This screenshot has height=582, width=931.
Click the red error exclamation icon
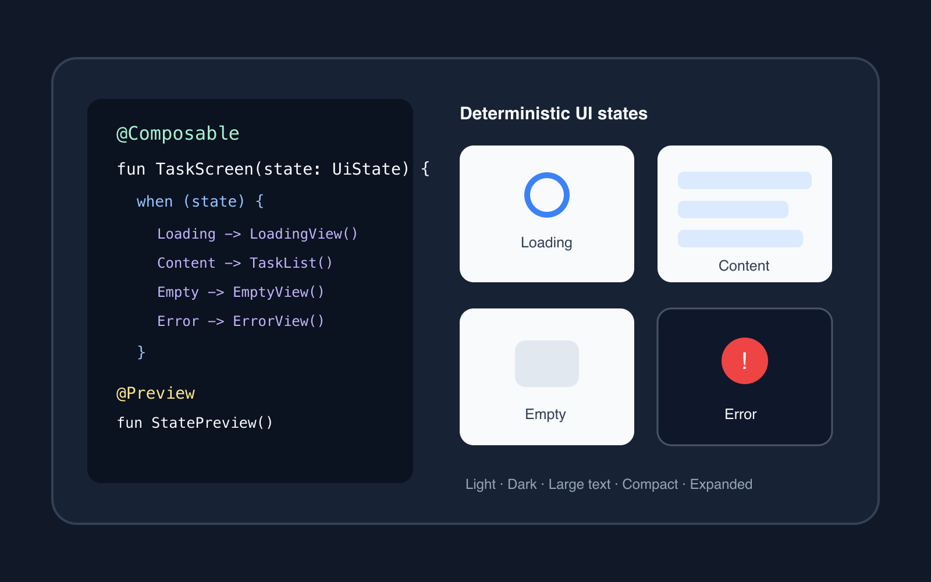pyautogui.click(x=745, y=361)
